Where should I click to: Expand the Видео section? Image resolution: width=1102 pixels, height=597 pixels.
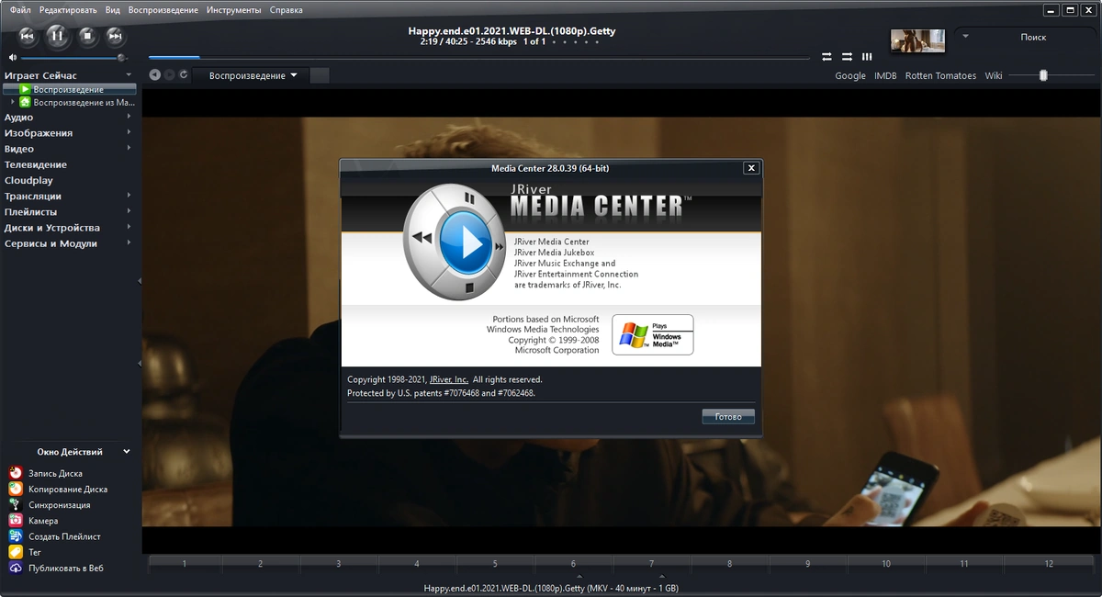pyautogui.click(x=129, y=149)
